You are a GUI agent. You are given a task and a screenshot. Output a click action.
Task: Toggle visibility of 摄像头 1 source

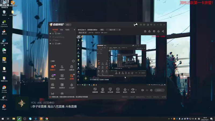coord(50,40)
